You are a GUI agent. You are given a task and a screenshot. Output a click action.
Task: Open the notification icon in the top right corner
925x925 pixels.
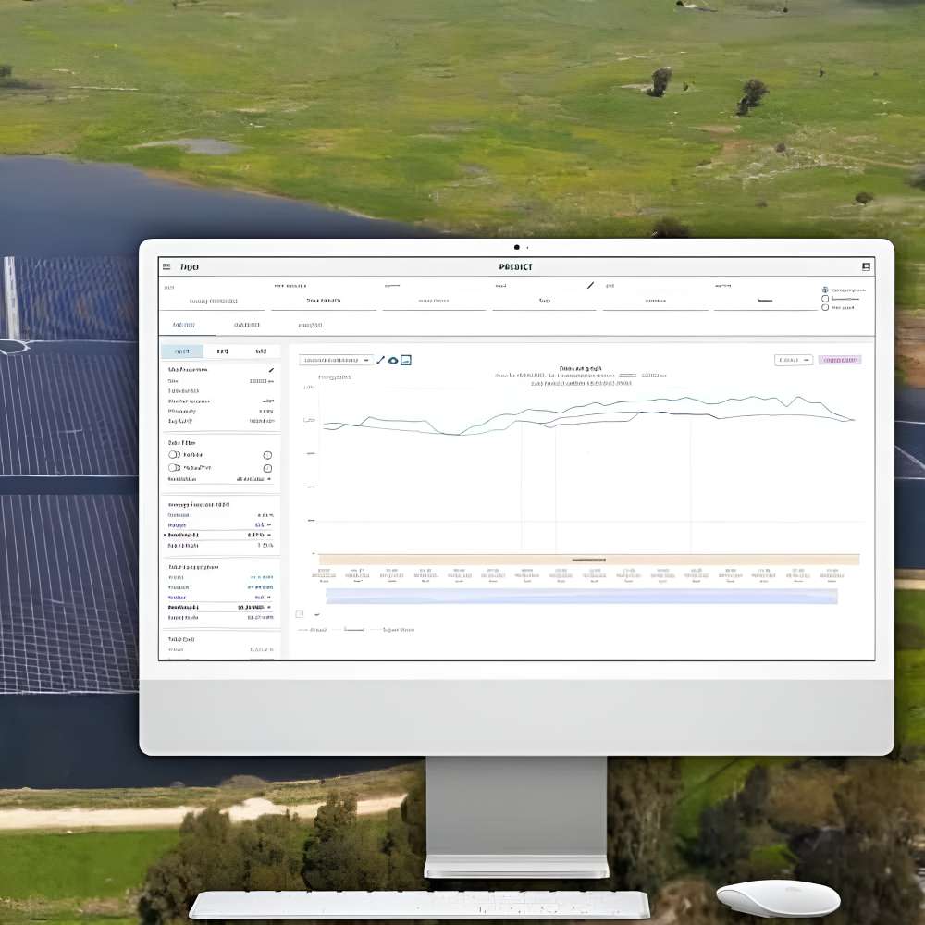click(x=864, y=266)
